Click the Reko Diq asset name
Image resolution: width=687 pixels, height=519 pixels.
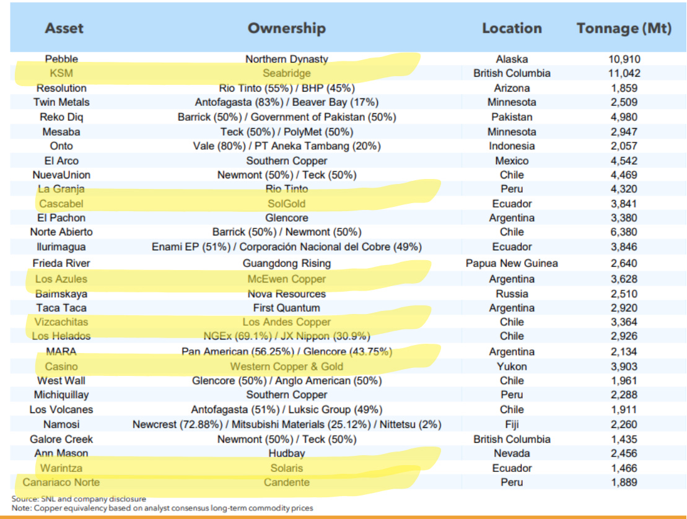[61, 117]
